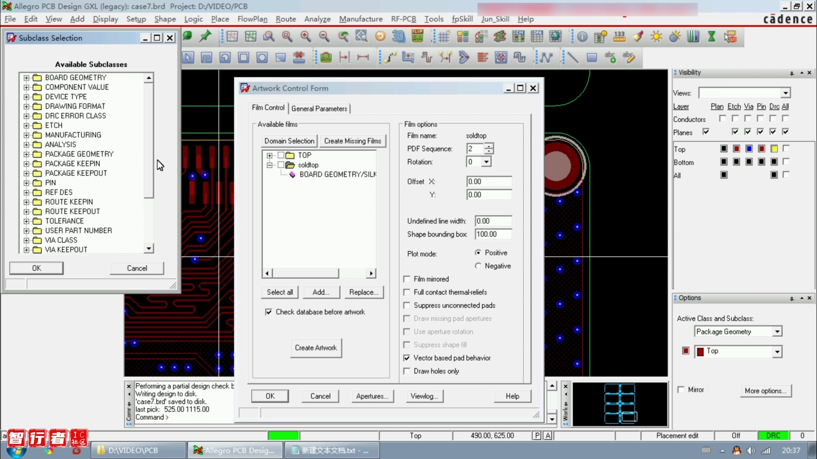Select Positive plot mode

click(x=478, y=253)
